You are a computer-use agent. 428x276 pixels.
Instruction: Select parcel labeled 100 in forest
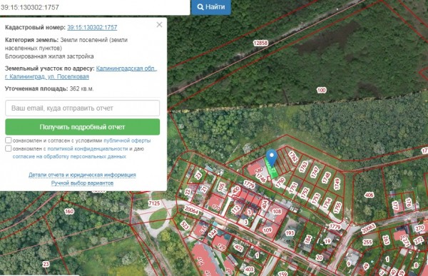pos(322,90)
